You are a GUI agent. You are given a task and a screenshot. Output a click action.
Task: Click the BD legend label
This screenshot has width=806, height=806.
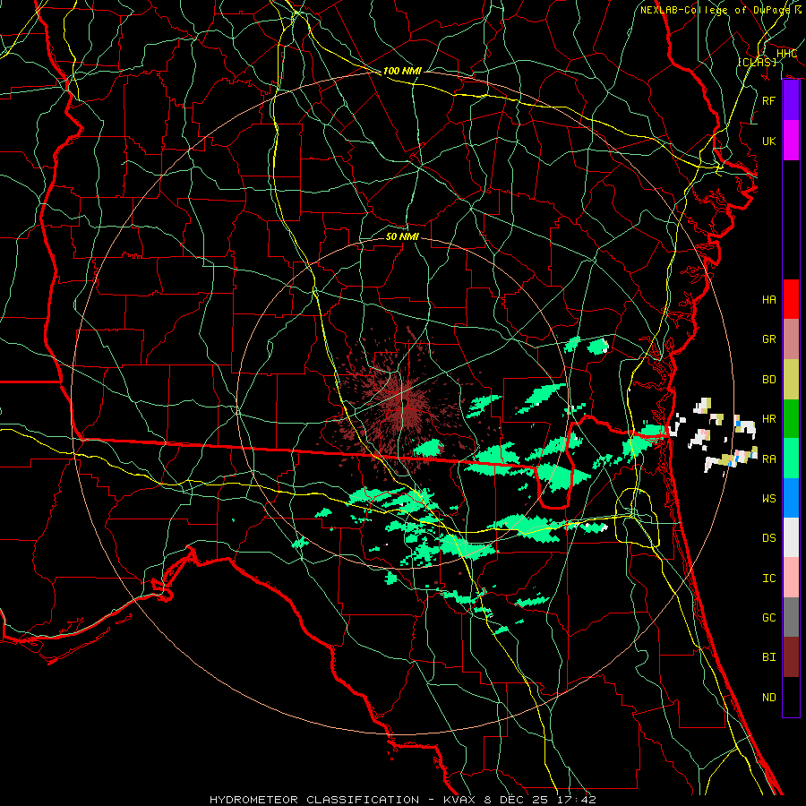[769, 380]
